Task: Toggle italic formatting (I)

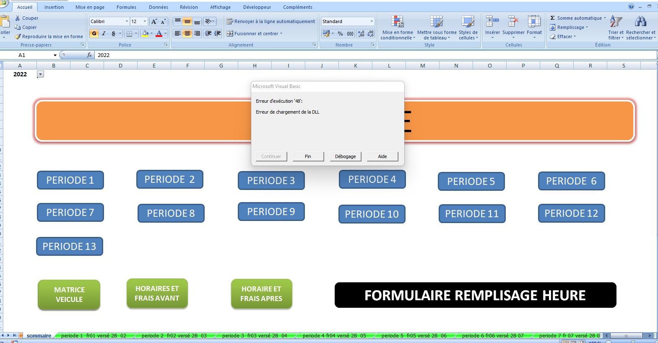Action: [x=104, y=34]
